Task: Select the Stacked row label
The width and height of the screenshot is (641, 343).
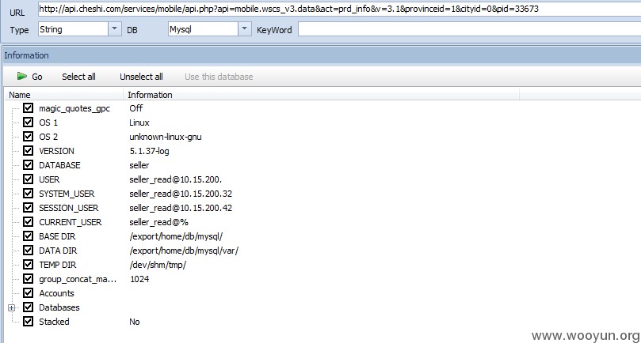Action: tap(54, 322)
